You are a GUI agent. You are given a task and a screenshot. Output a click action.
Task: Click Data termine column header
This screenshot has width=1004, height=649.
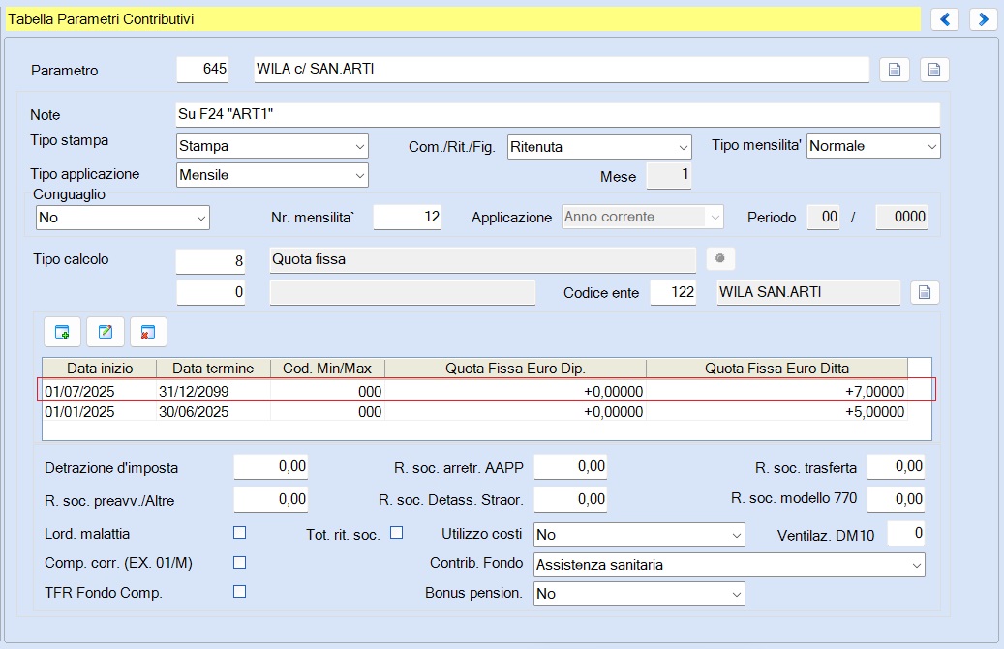pos(213,369)
